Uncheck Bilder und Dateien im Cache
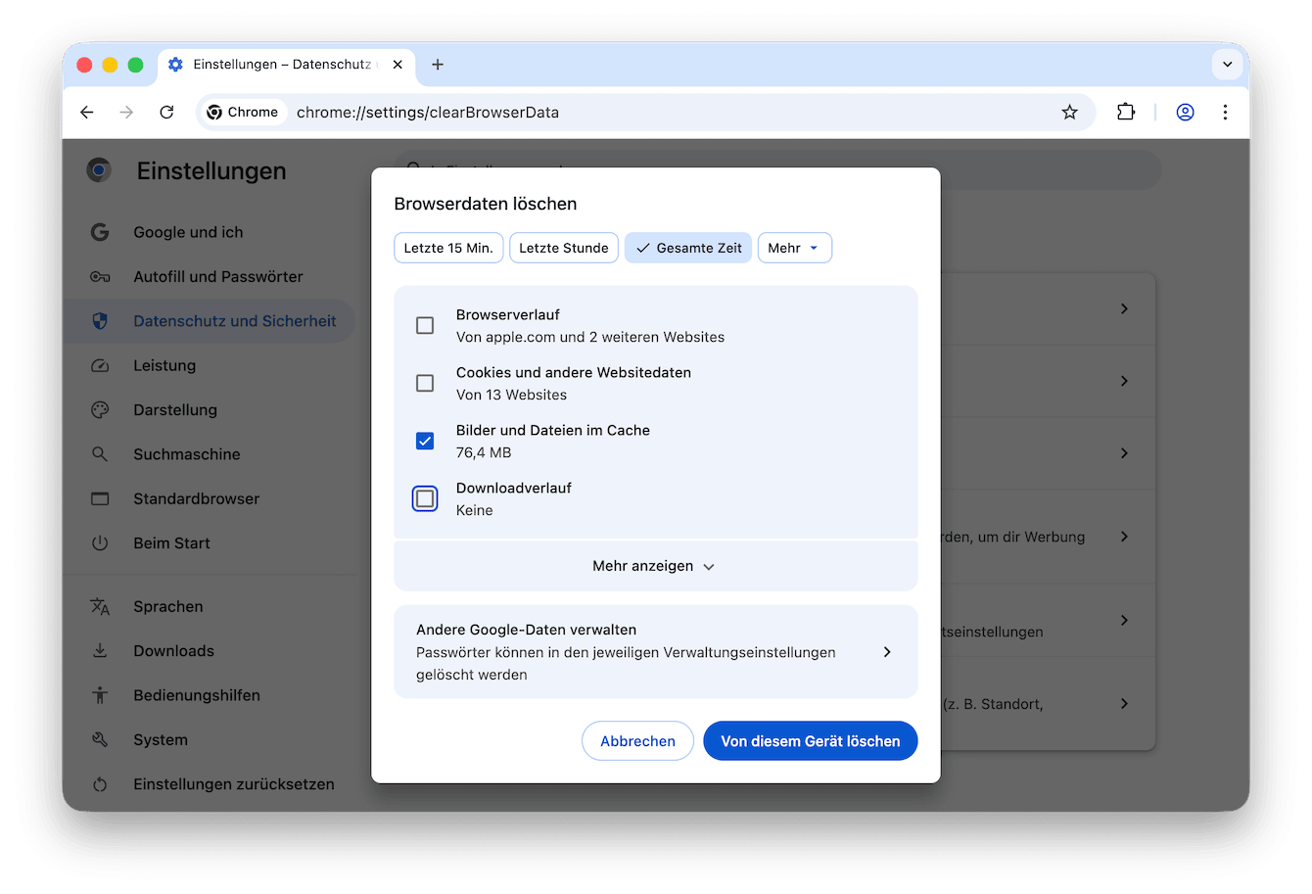The width and height of the screenshot is (1312, 894). (x=424, y=441)
